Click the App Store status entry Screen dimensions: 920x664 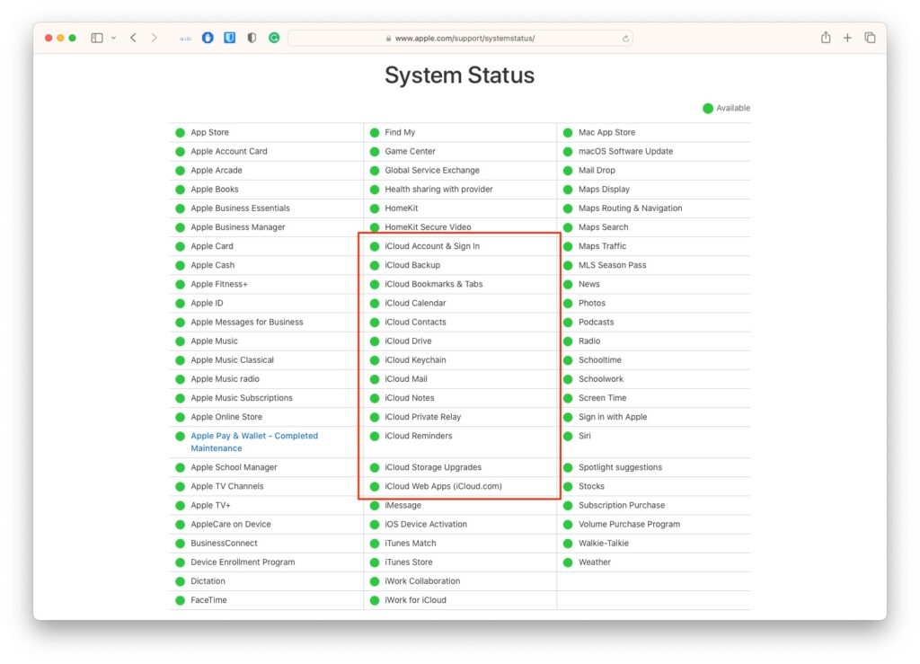click(209, 133)
